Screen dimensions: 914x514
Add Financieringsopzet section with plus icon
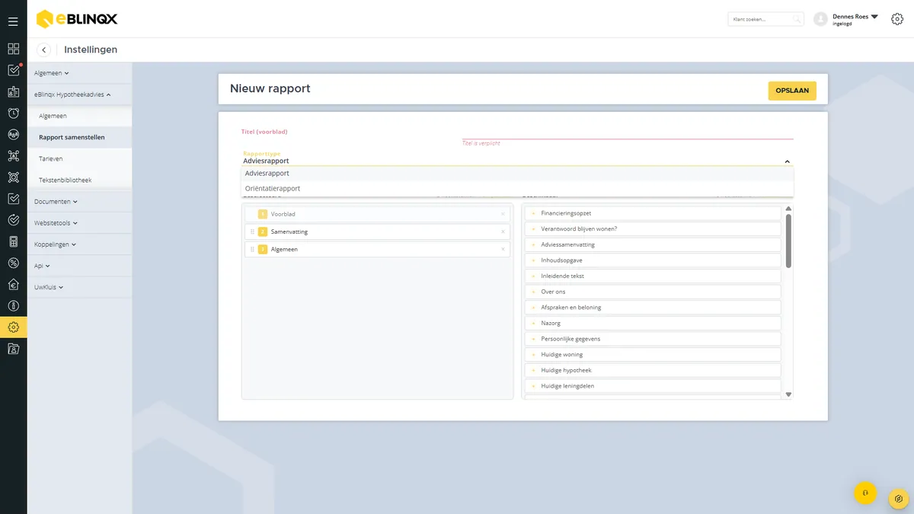pyautogui.click(x=533, y=213)
